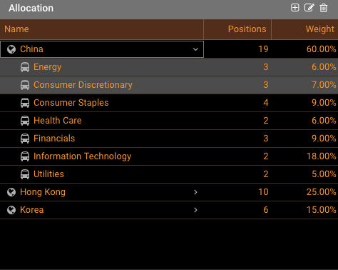
Task: Select the Financials sector row
Action: click(x=169, y=139)
